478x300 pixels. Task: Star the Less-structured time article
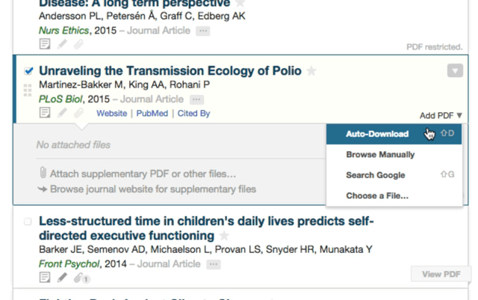point(224,236)
